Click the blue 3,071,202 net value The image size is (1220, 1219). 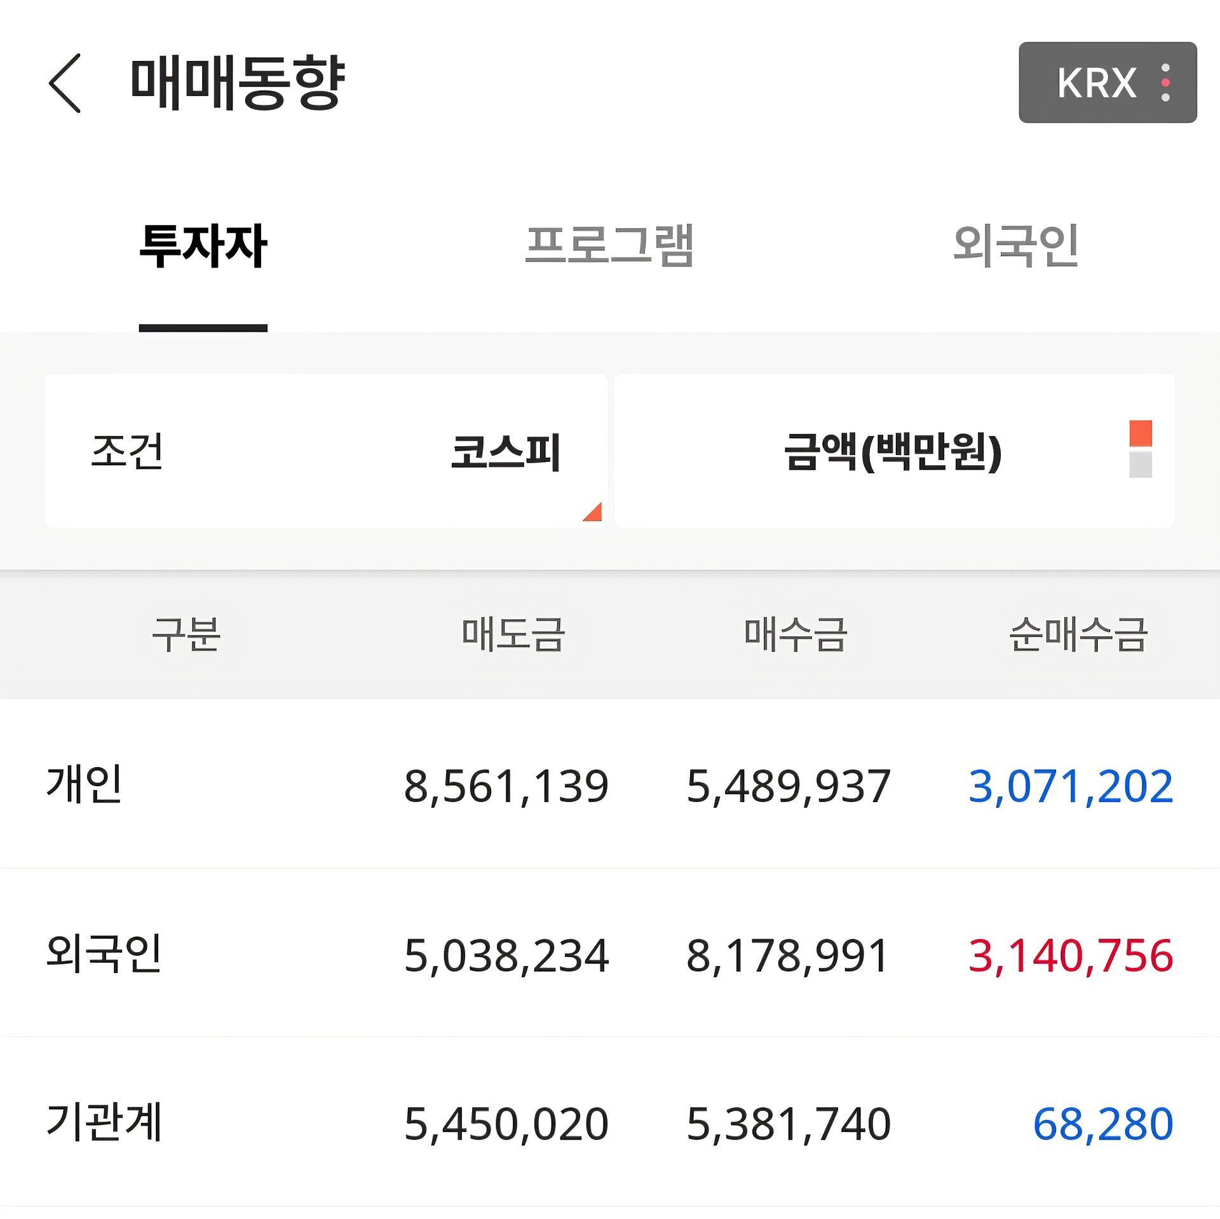1070,786
